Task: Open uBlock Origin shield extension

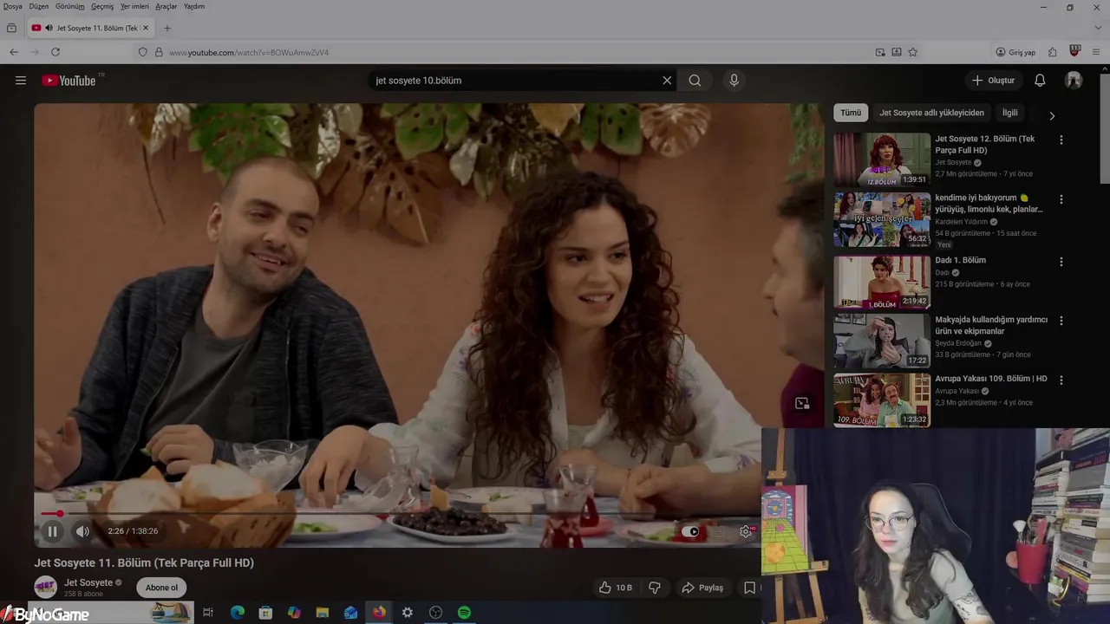Action: pos(1074,52)
